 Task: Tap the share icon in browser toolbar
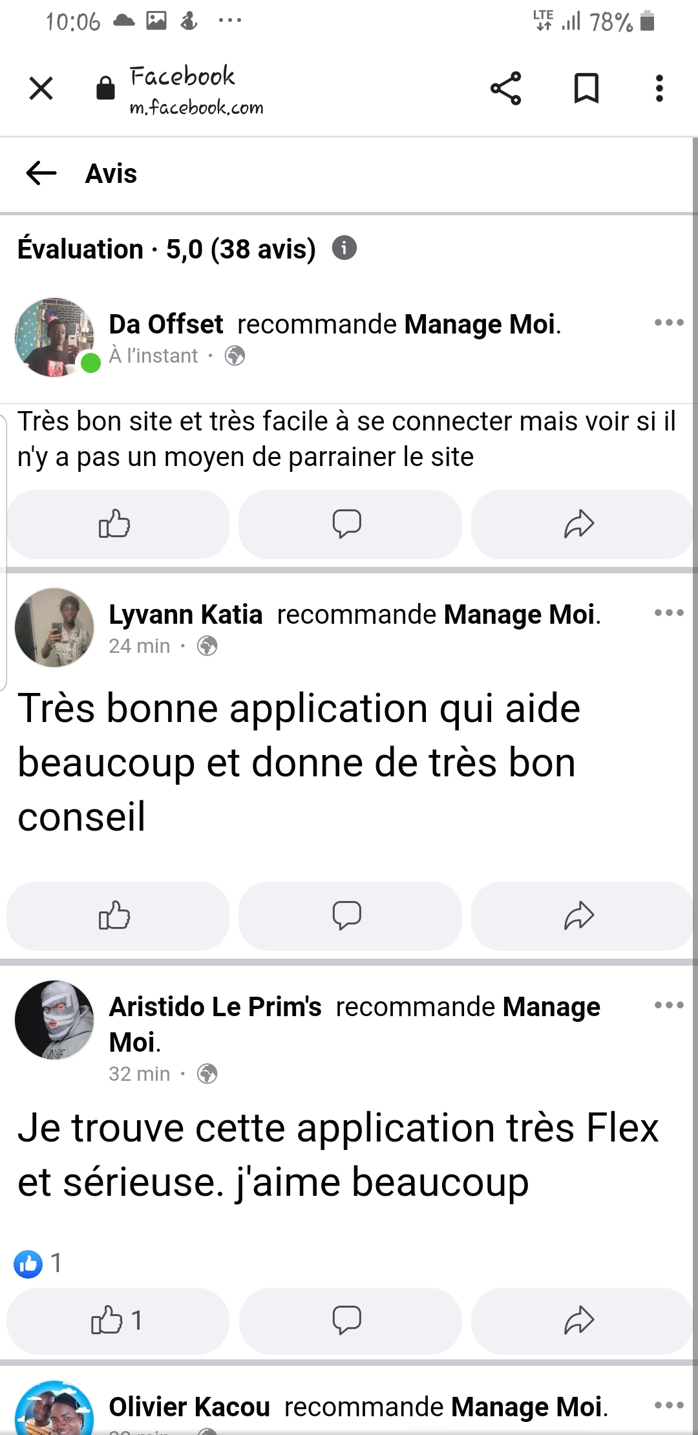[505, 89]
